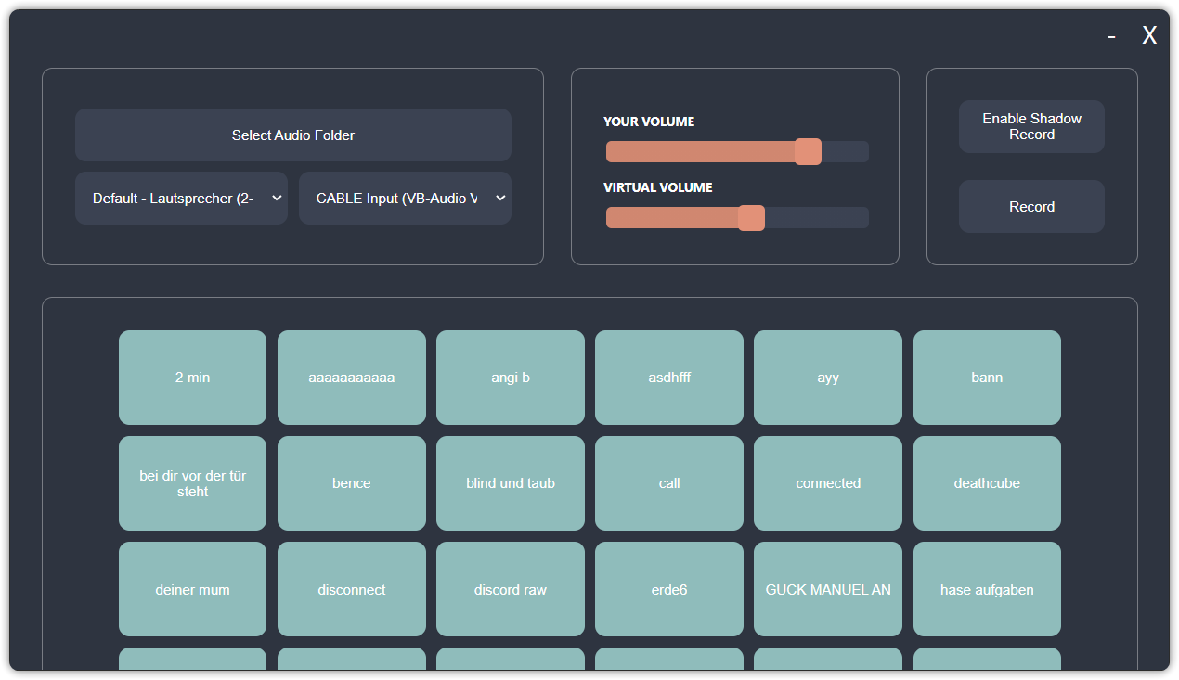Trigger the "blind und taub" sound
Viewport: 1179px width, 680px height.
511,483
